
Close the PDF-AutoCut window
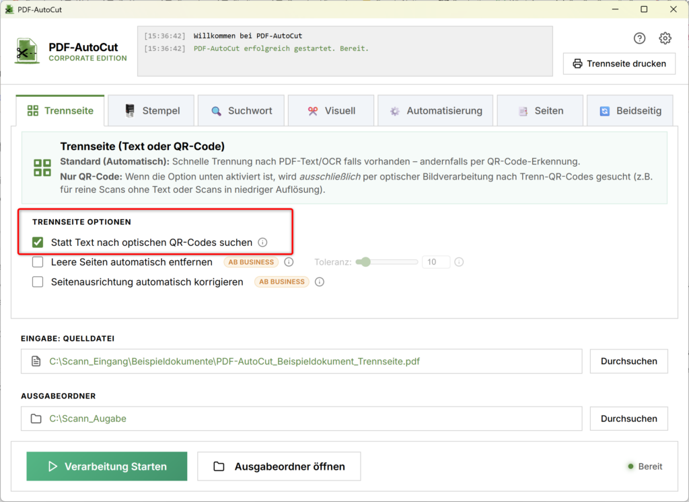click(x=673, y=9)
